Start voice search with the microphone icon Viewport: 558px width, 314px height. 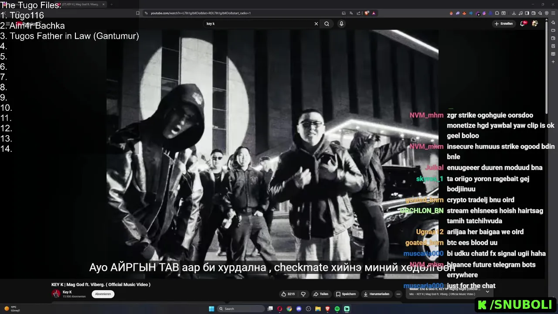[x=341, y=24]
